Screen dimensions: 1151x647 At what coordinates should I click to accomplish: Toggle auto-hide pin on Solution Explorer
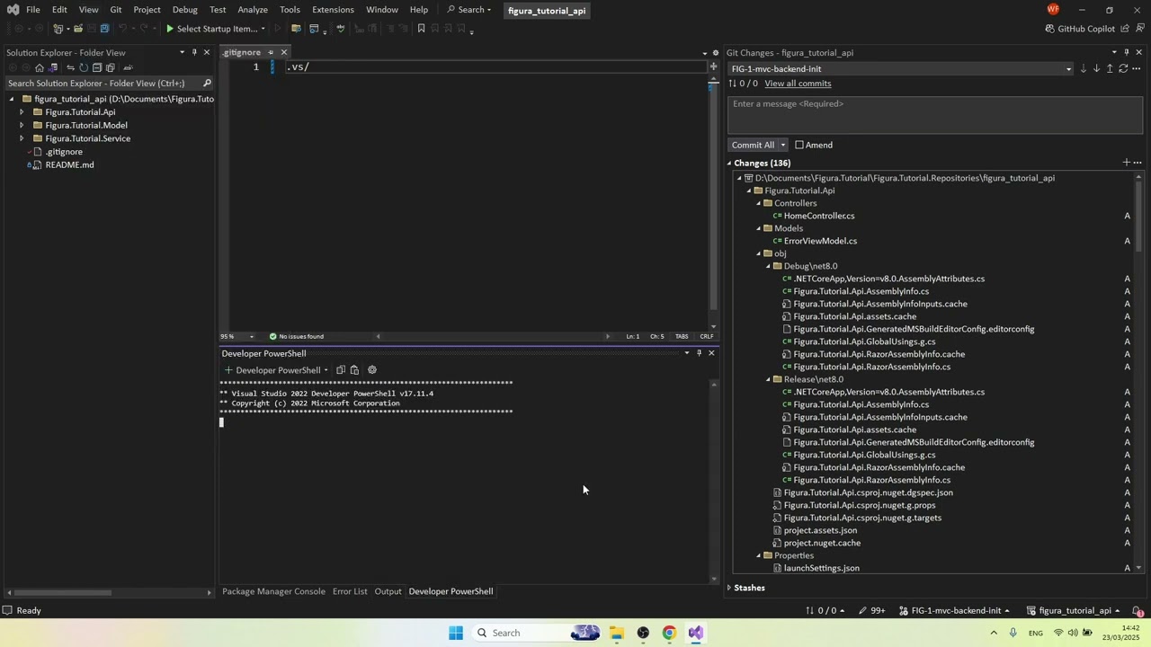(x=194, y=52)
